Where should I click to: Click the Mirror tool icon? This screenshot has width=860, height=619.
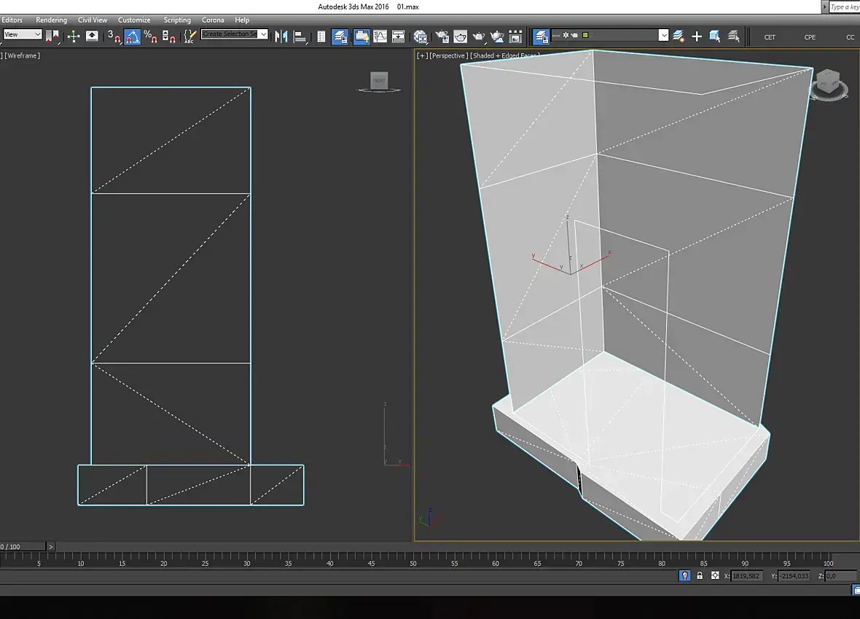point(281,36)
